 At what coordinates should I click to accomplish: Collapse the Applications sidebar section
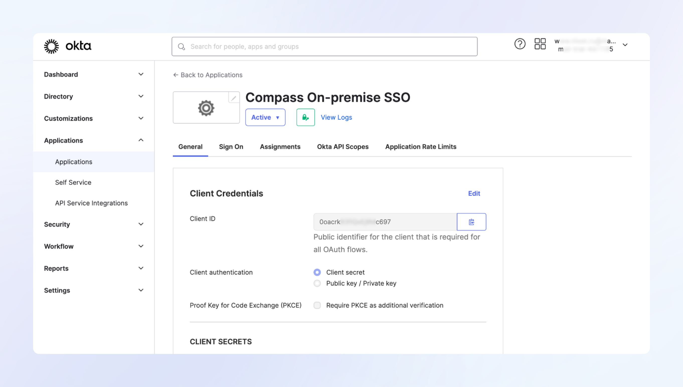point(141,140)
